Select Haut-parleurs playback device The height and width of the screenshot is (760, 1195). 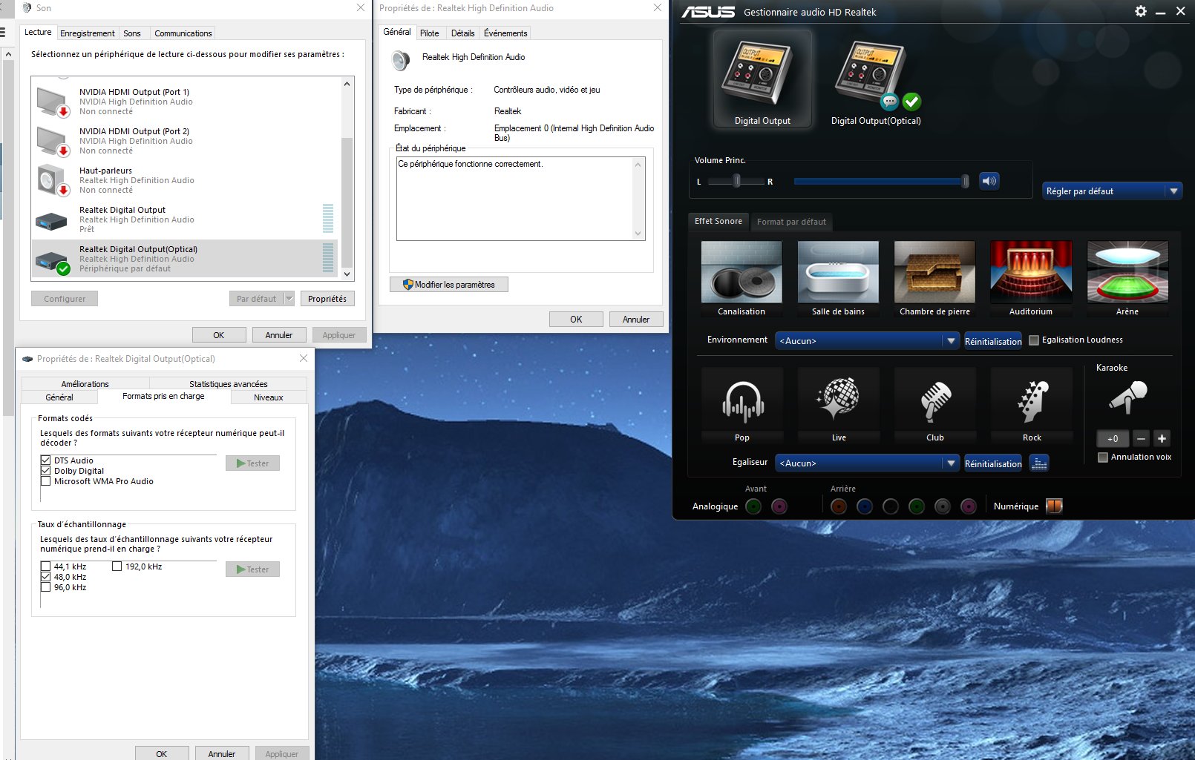186,180
